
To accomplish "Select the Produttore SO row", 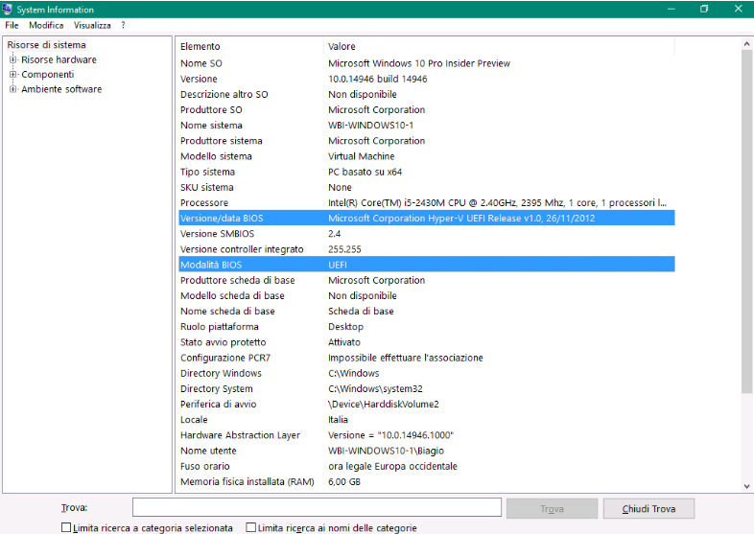I will 427,109.
